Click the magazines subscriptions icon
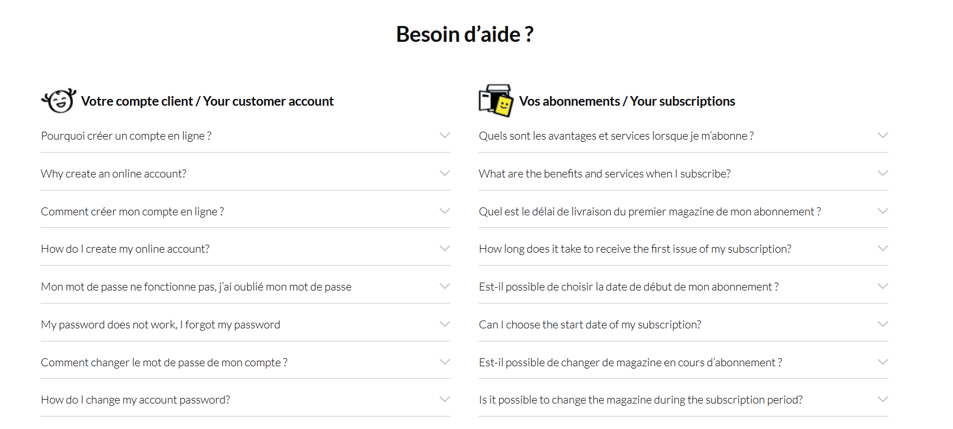The image size is (953, 429). click(496, 101)
